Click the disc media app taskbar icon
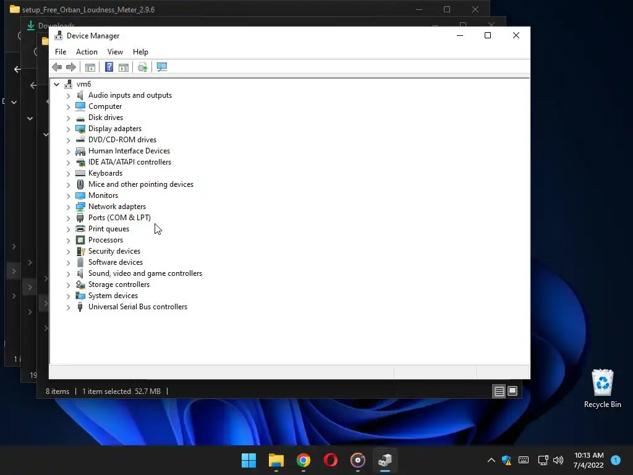This screenshot has height=475, width=633. tap(358, 460)
